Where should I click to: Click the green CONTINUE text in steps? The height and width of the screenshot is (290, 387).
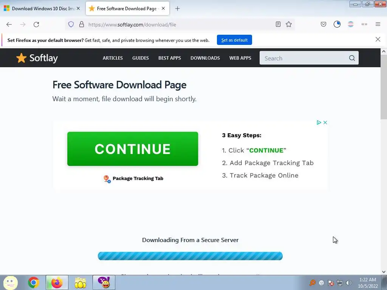(x=266, y=150)
